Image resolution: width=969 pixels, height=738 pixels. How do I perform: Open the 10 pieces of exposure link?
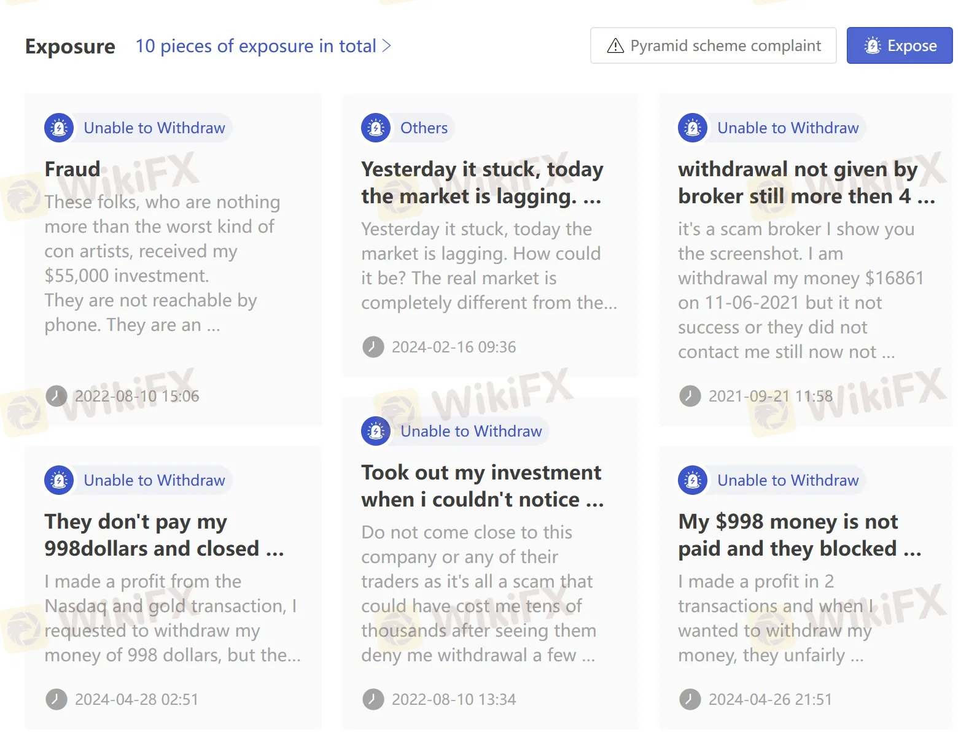click(x=255, y=46)
